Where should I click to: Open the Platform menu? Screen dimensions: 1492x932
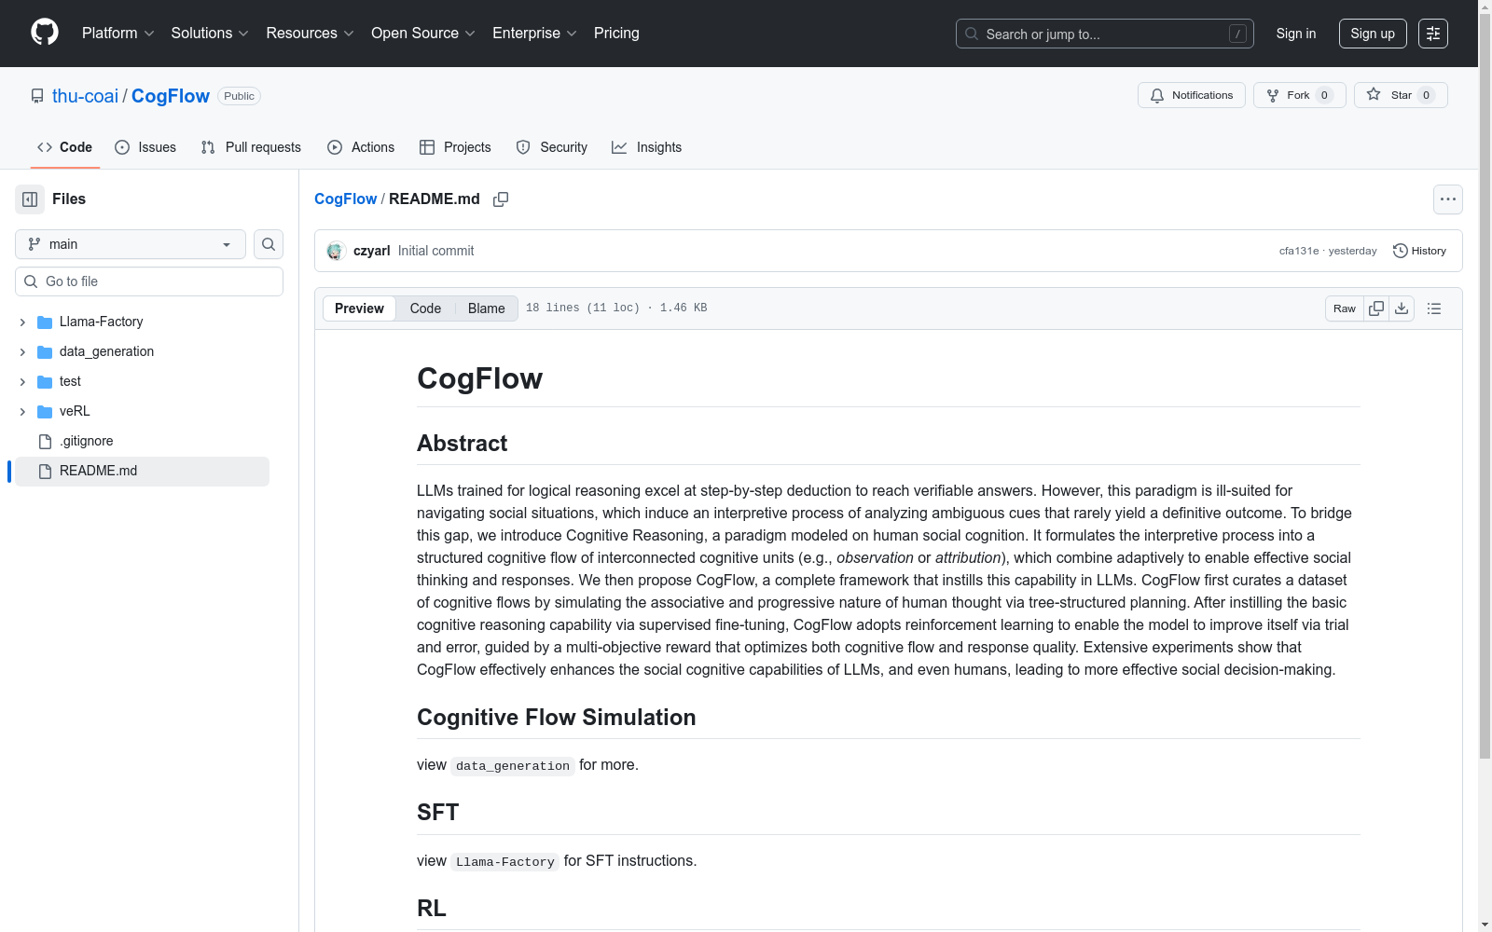pyautogui.click(x=117, y=34)
